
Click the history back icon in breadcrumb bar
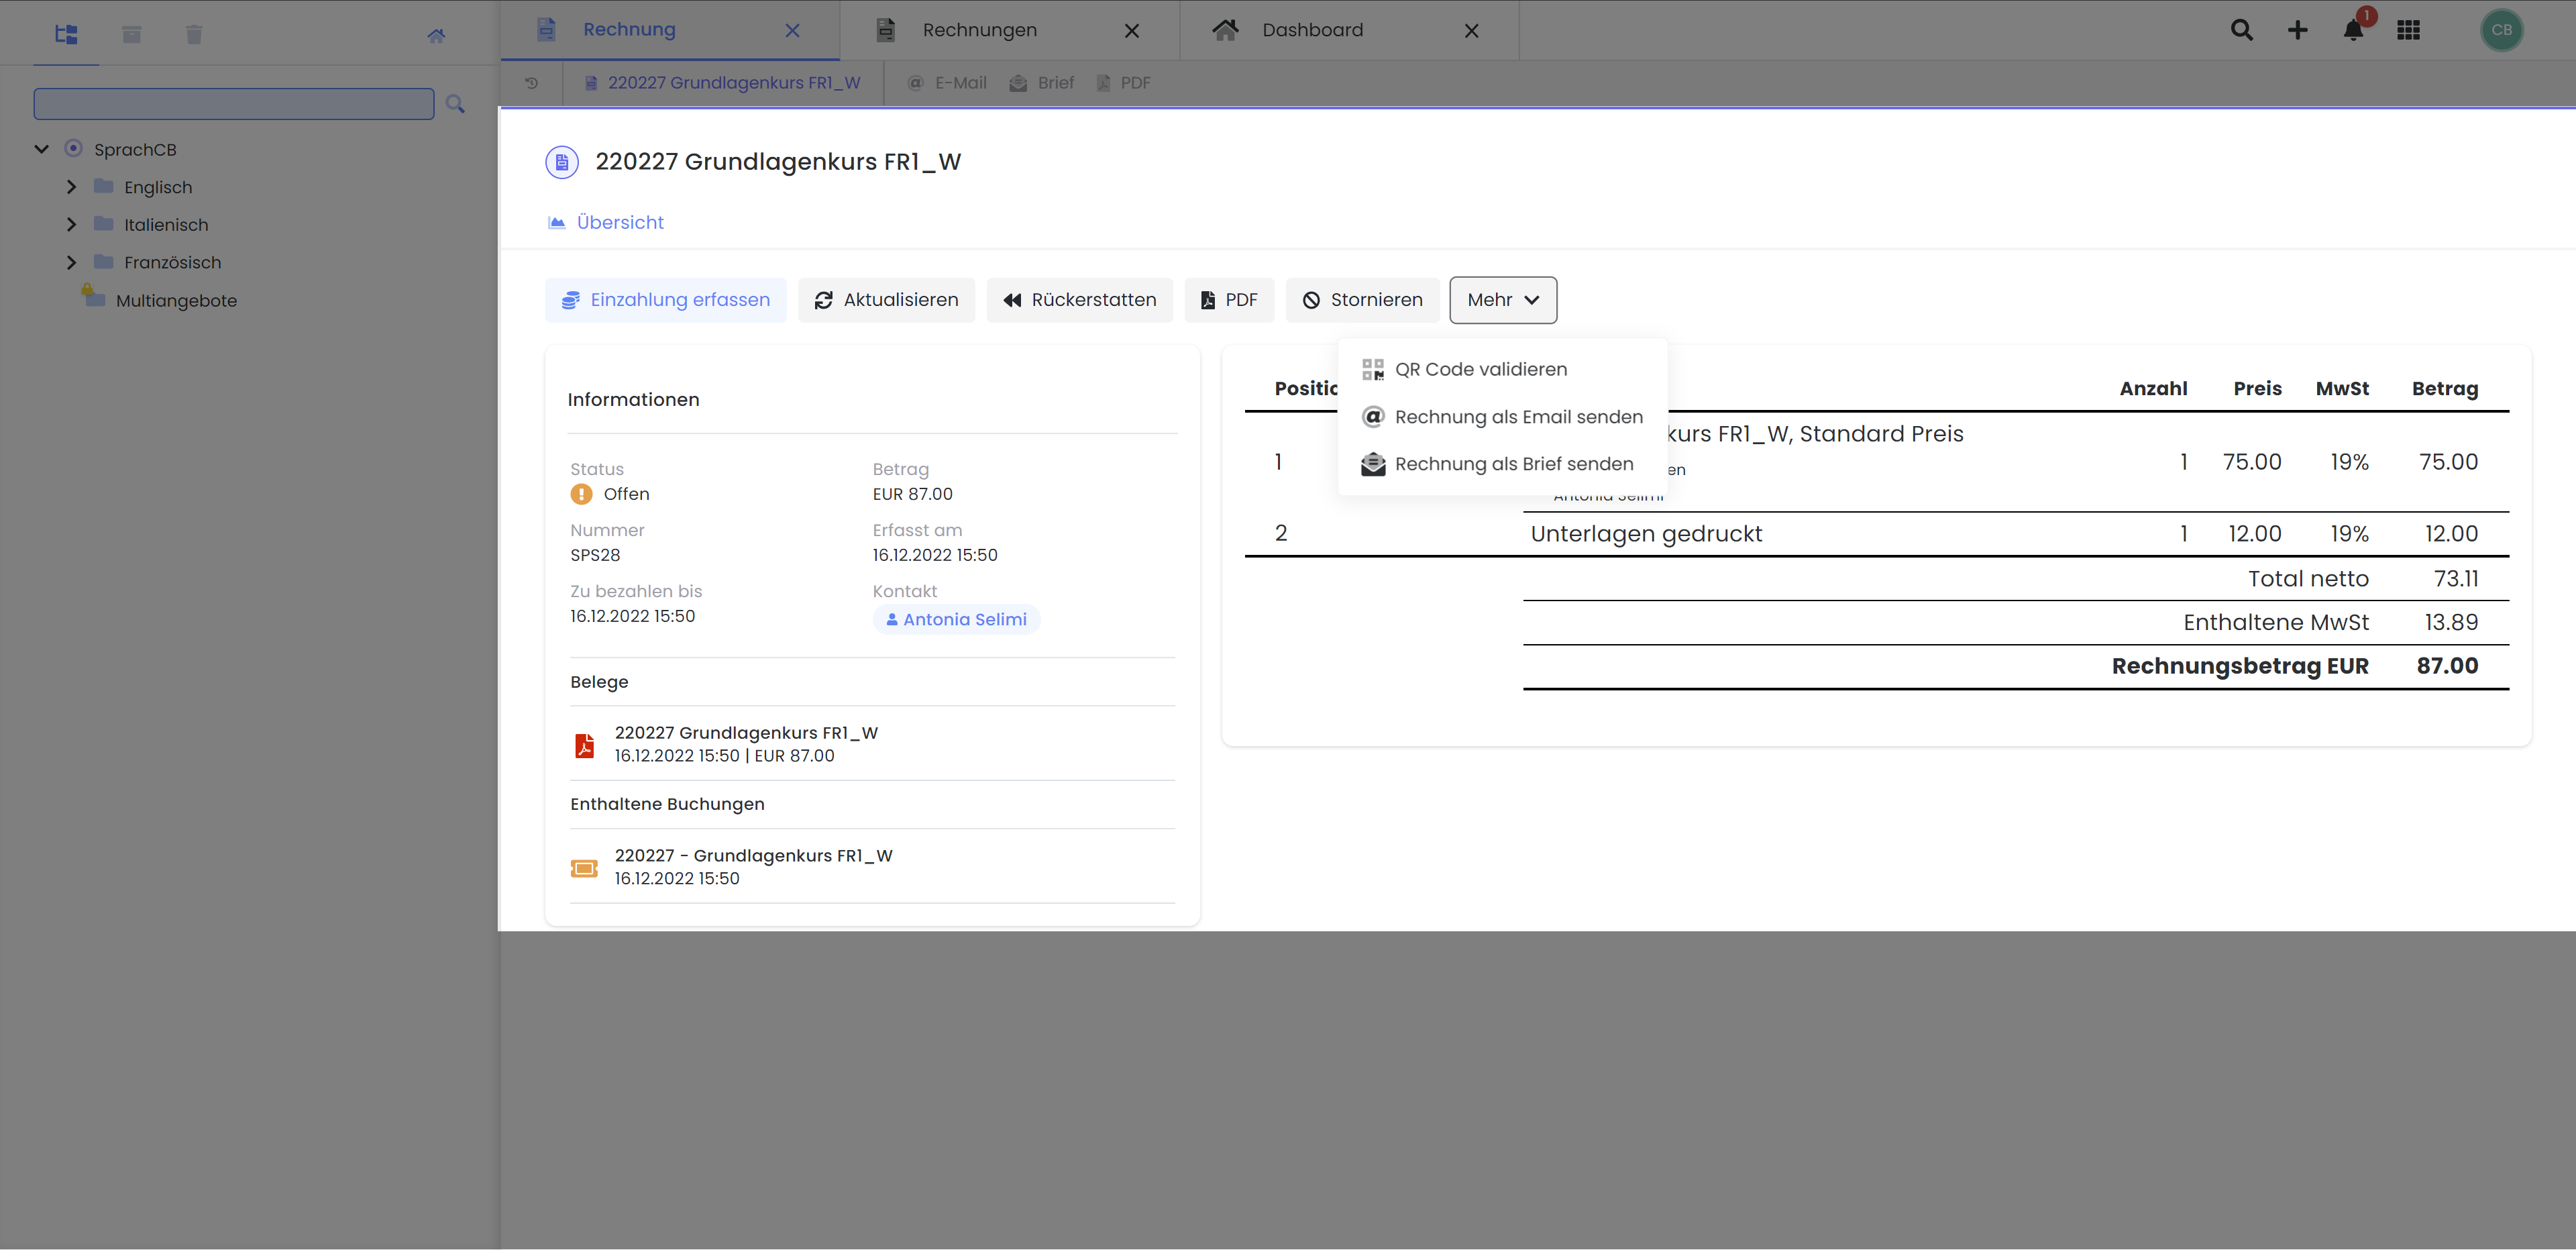coord(531,83)
